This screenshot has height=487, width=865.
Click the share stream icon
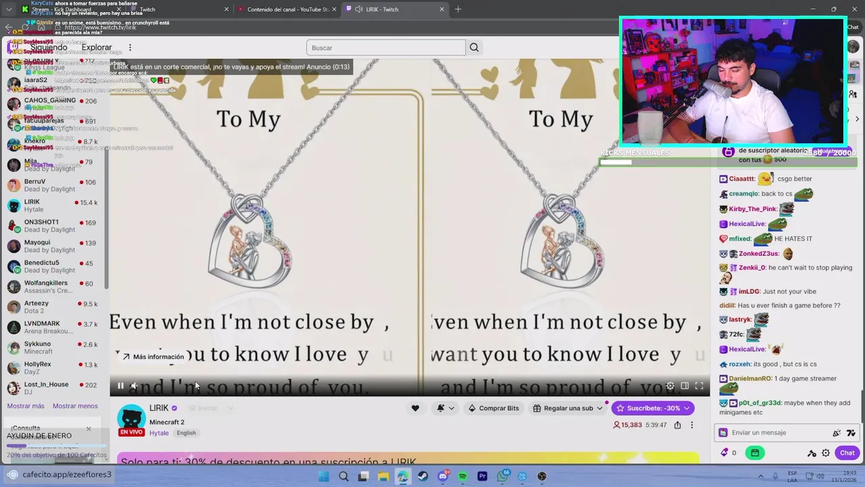point(677,425)
